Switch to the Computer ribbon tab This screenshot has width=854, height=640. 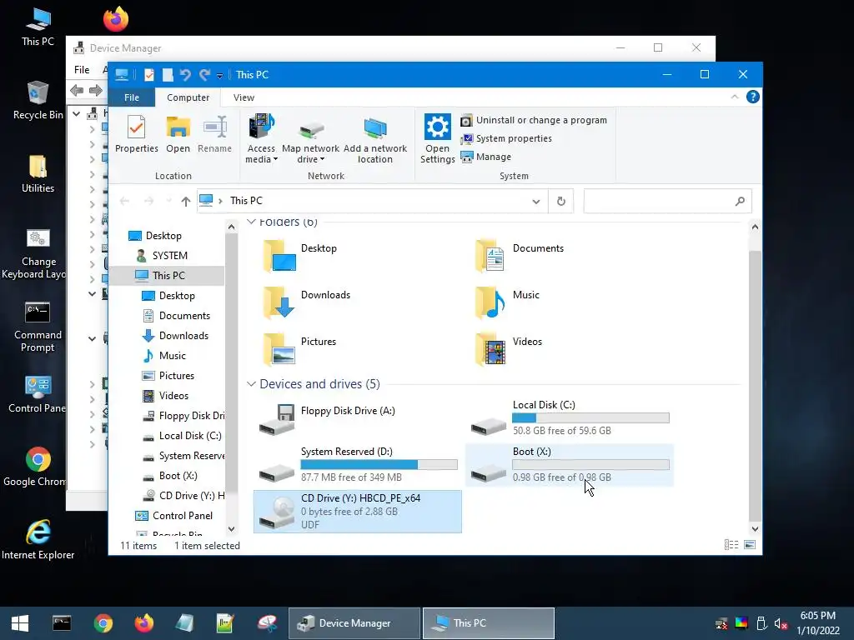(188, 97)
